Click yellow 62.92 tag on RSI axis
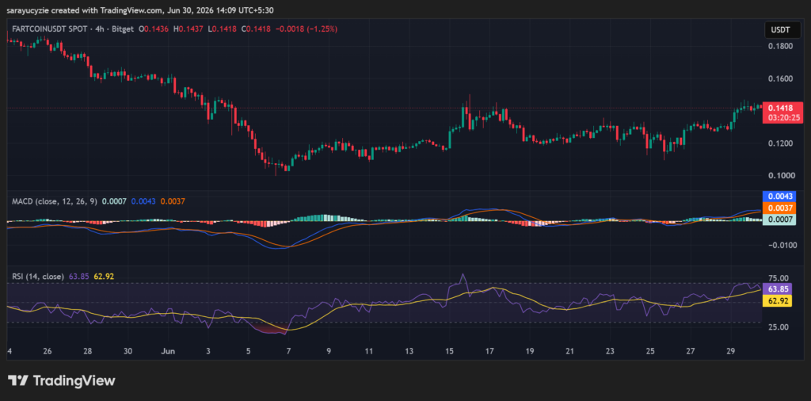This screenshot has width=811, height=401. point(778,300)
